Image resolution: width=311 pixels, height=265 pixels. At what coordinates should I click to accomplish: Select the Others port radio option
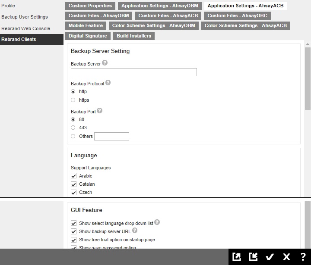pos(73,136)
